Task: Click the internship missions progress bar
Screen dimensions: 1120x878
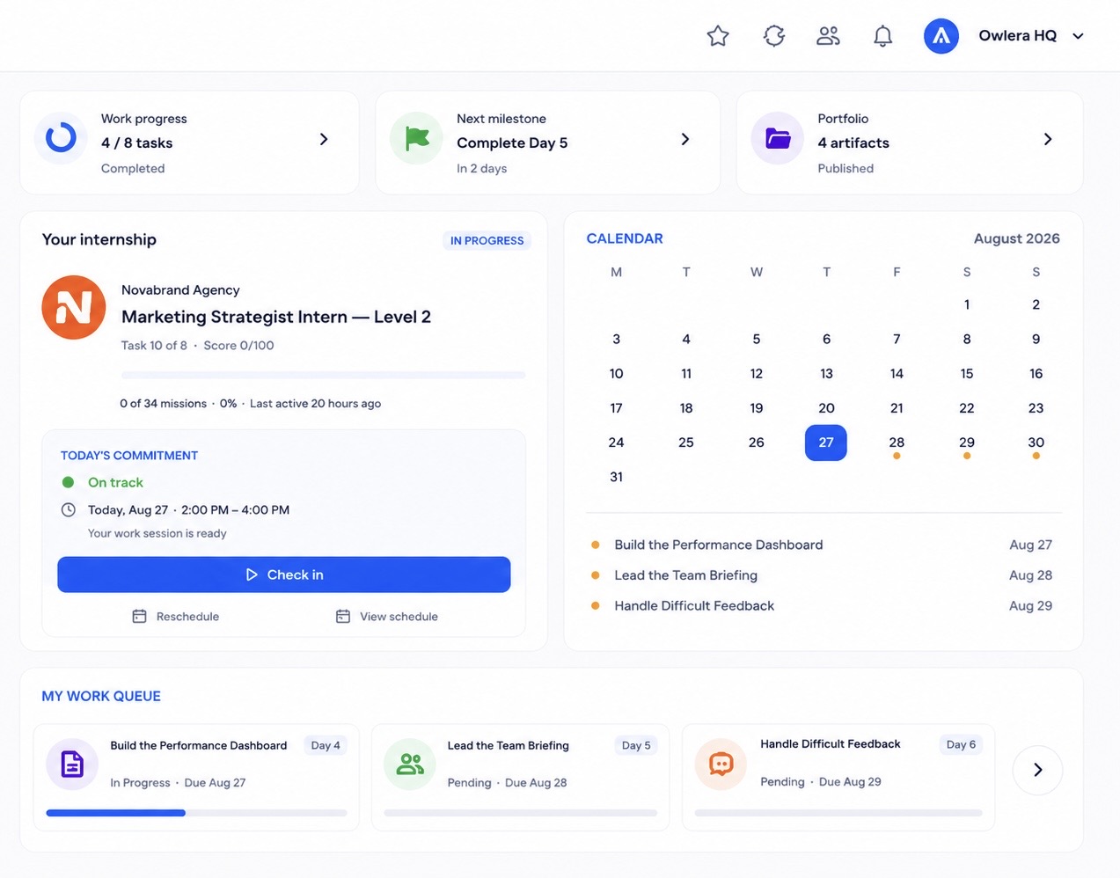Action: tap(323, 375)
